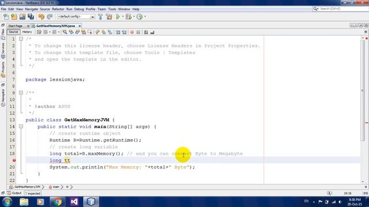This screenshot has width=369, height=207.
Task: Click the Clean and Build icon
Action: tap(109, 17)
